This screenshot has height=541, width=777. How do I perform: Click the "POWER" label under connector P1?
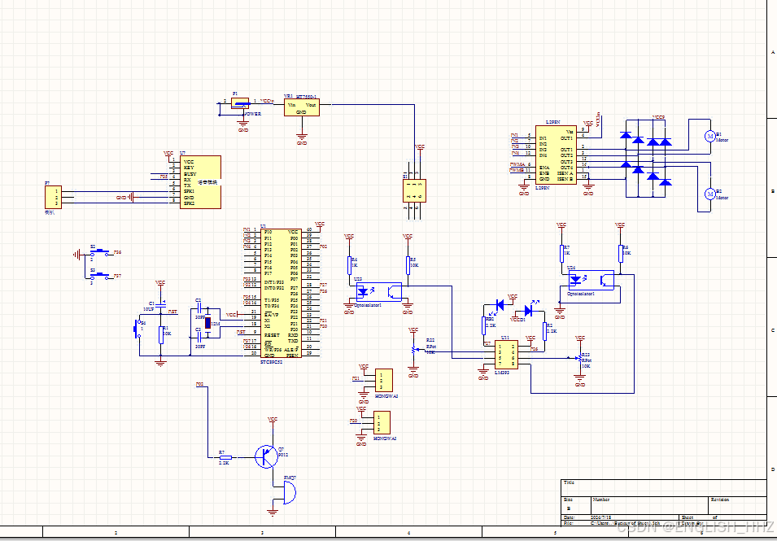pos(252,114)
